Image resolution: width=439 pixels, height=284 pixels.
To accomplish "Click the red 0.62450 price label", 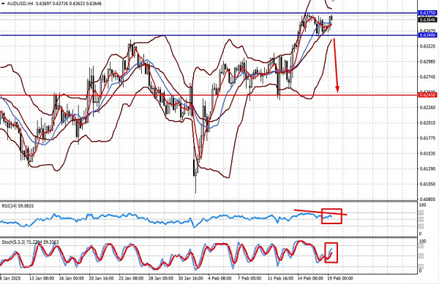I will pyautogui.click(x=427, y=95).
